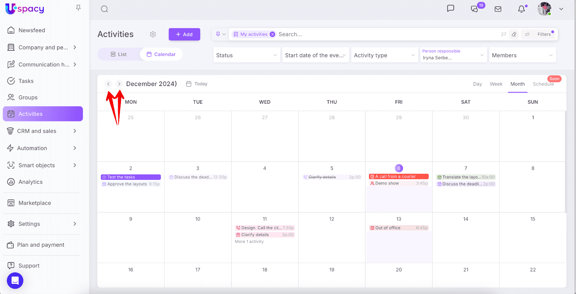
Task: Open the support chat bubble widget
Action: (15, 281)
